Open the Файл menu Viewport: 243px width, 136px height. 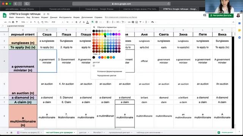tap(11, 17)
